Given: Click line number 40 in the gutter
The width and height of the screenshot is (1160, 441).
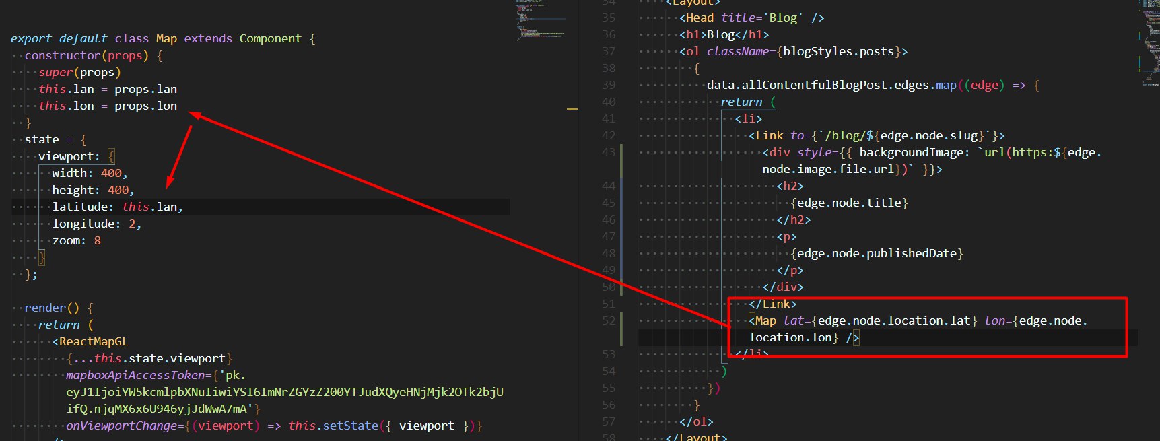Looking at the screenshot, I should click(x=609, y=102).
